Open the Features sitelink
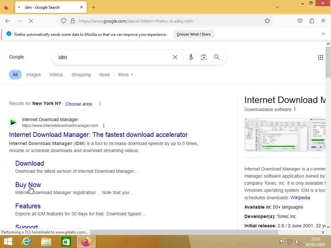The width and height of the screenshot is (331, 248). point(28,206)
